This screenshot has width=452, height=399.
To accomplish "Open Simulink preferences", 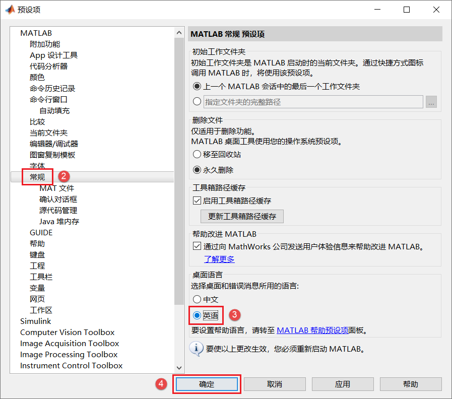I will pos(35,321).
